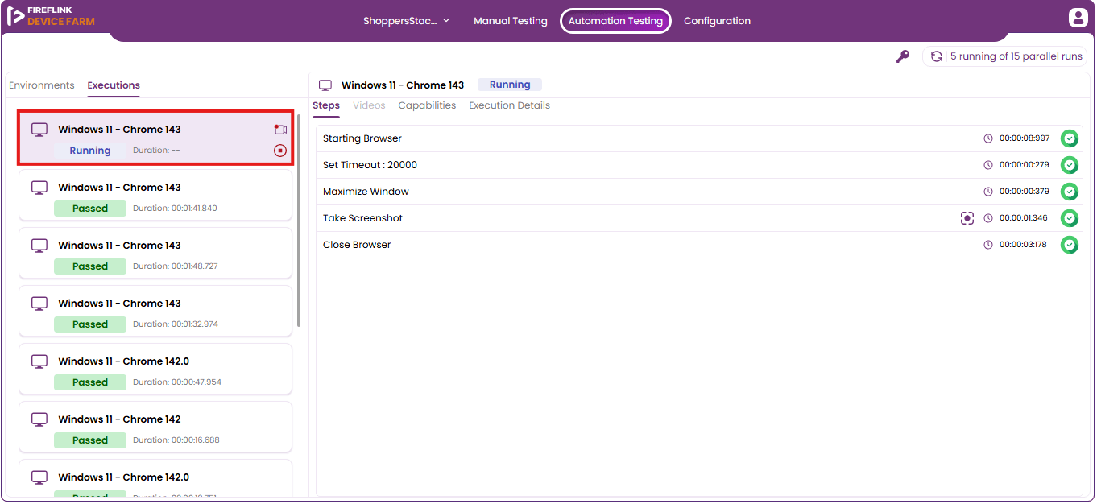1097x504 pixels.
Task: Click monitor icon on execution lasting 00:01:41.840
Action: pos(39,188)
